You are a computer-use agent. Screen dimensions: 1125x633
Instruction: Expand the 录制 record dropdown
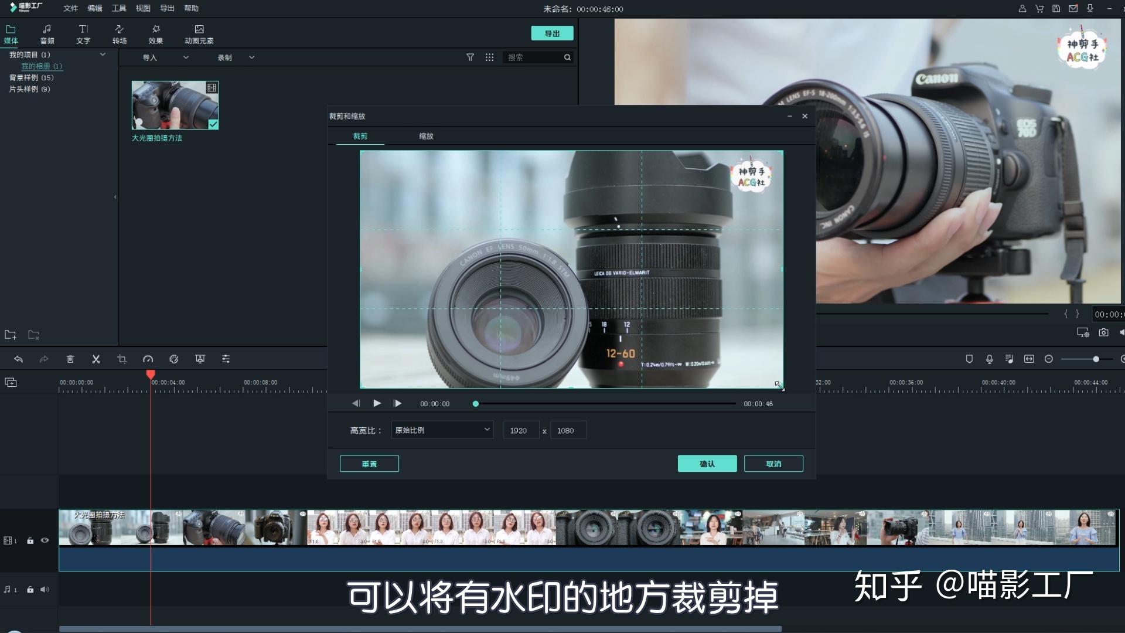point(236,57)
